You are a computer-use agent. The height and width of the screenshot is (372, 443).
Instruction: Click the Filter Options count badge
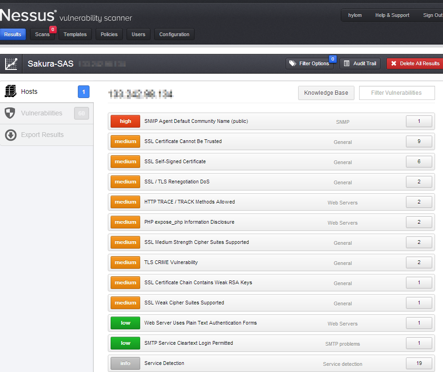pos(333,59)
